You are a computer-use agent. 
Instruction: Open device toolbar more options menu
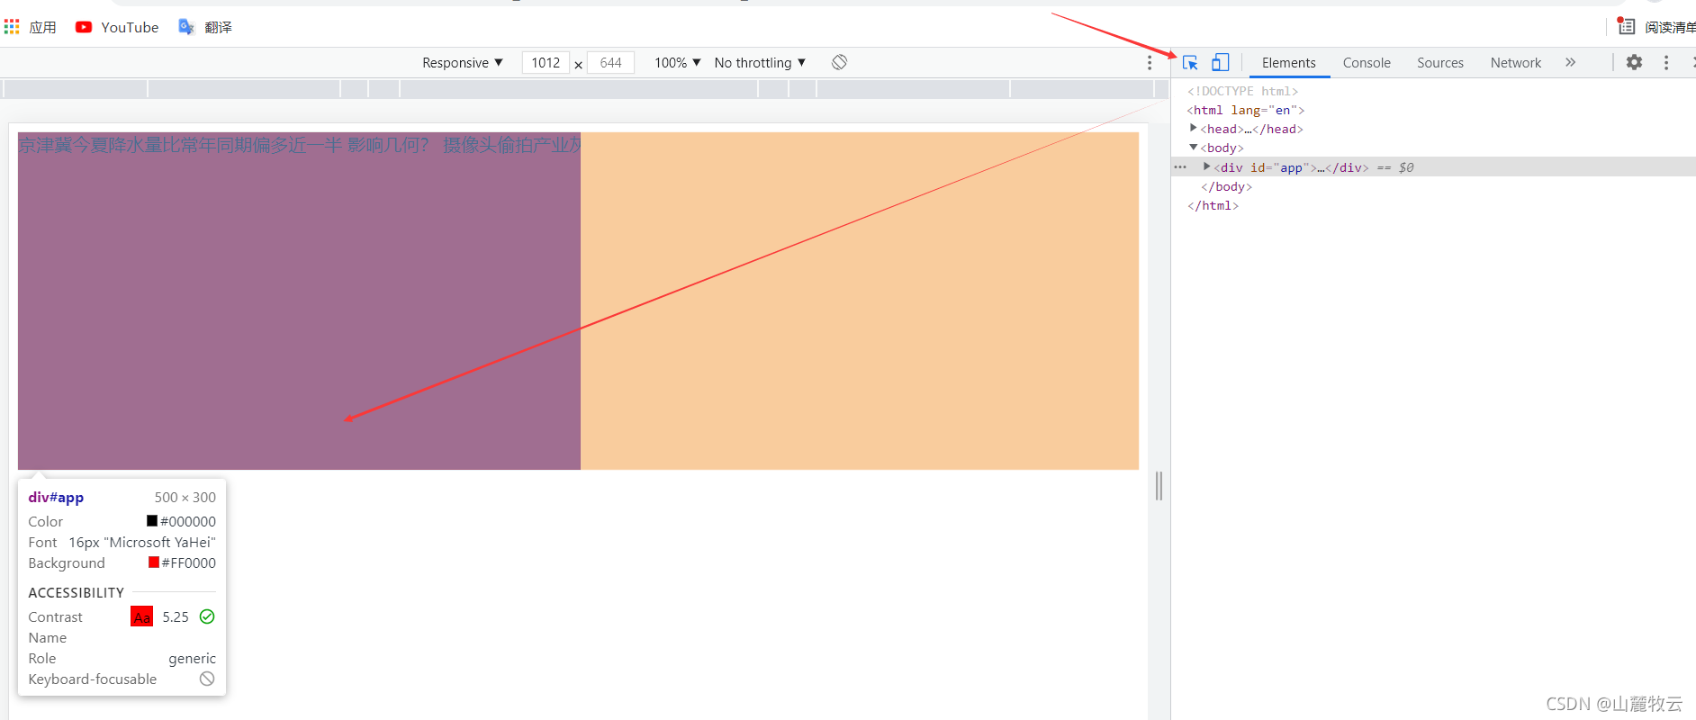pyautogui.click(x=1150, y=62)
